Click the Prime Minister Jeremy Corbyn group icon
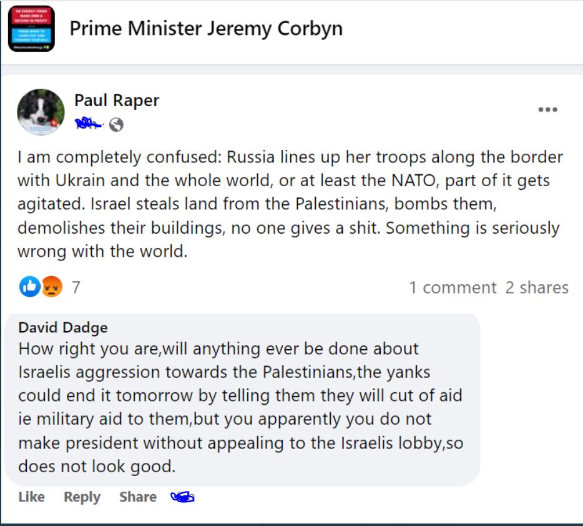Image resolution: width=583 pixels, height=526 pixels. (31, 29)
